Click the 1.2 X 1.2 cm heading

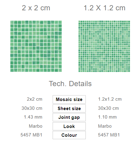(105, 8)
